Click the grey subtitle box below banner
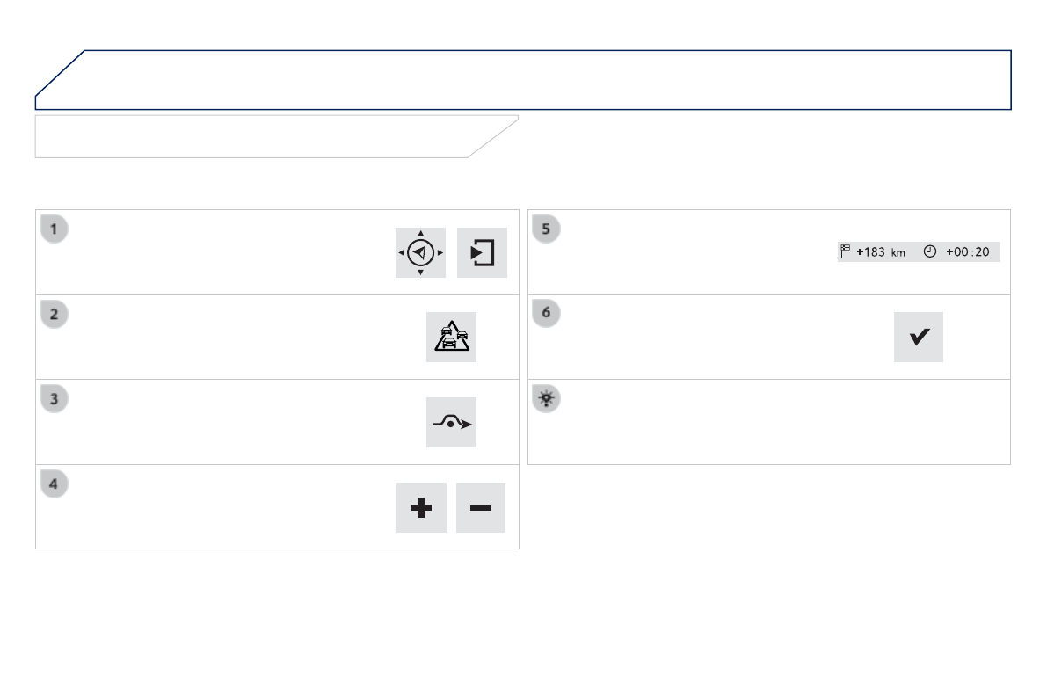The image size is (1047, 698). (264, 136)
